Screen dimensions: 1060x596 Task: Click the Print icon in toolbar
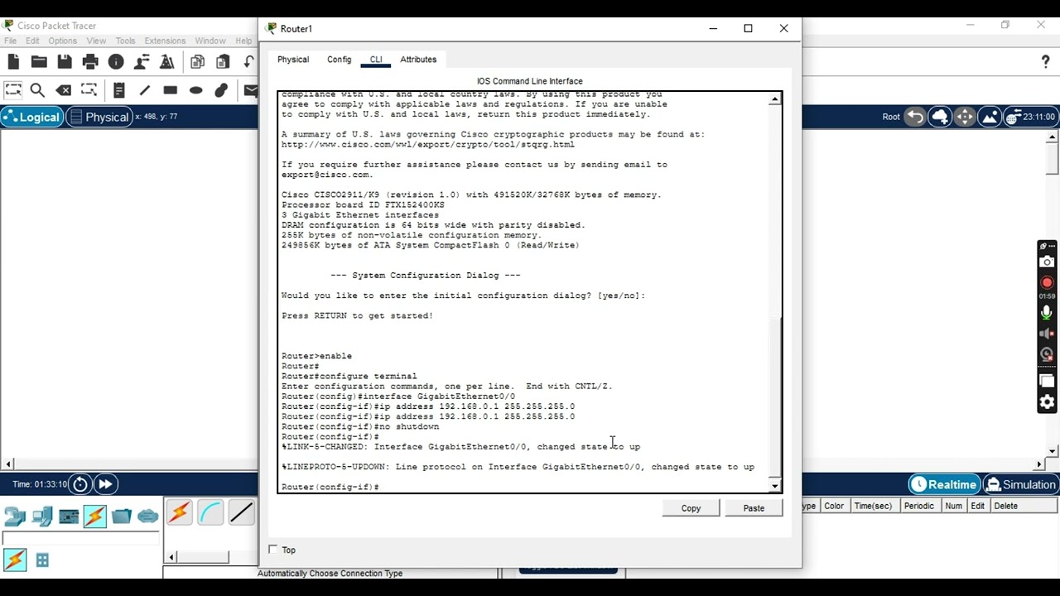click(x=90, y=62)
